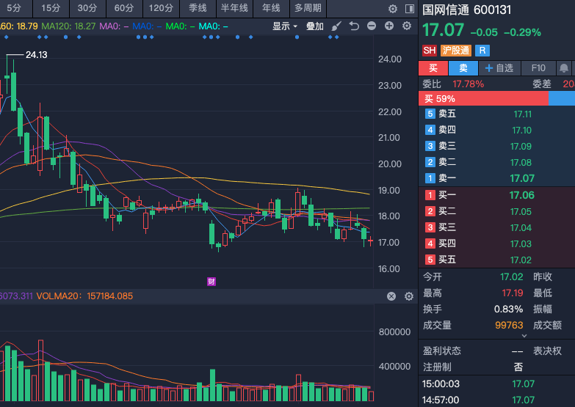Screen dimensions: 575x407
Task: Click the purple 财 event marker
Action: point(211,282)
